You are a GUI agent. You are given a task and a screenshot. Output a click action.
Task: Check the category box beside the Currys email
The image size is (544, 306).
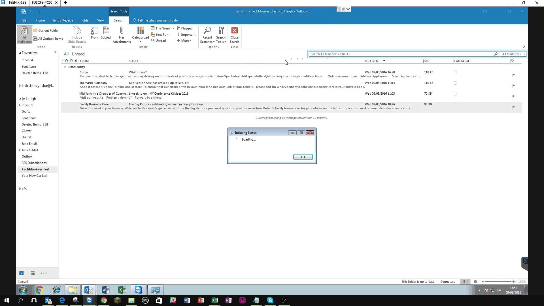pos(455,72)
